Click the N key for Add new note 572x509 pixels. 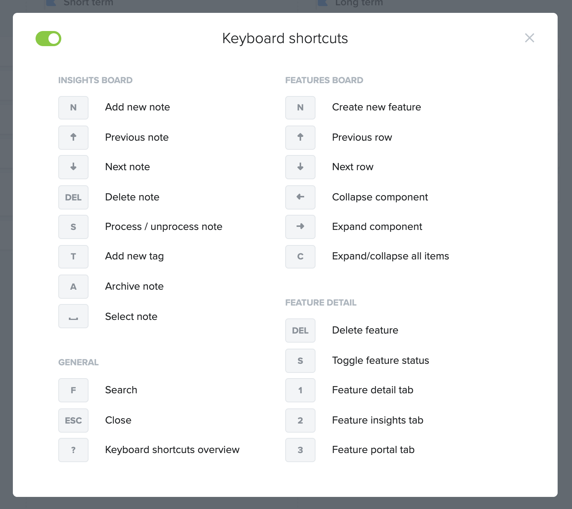(73, 108)
